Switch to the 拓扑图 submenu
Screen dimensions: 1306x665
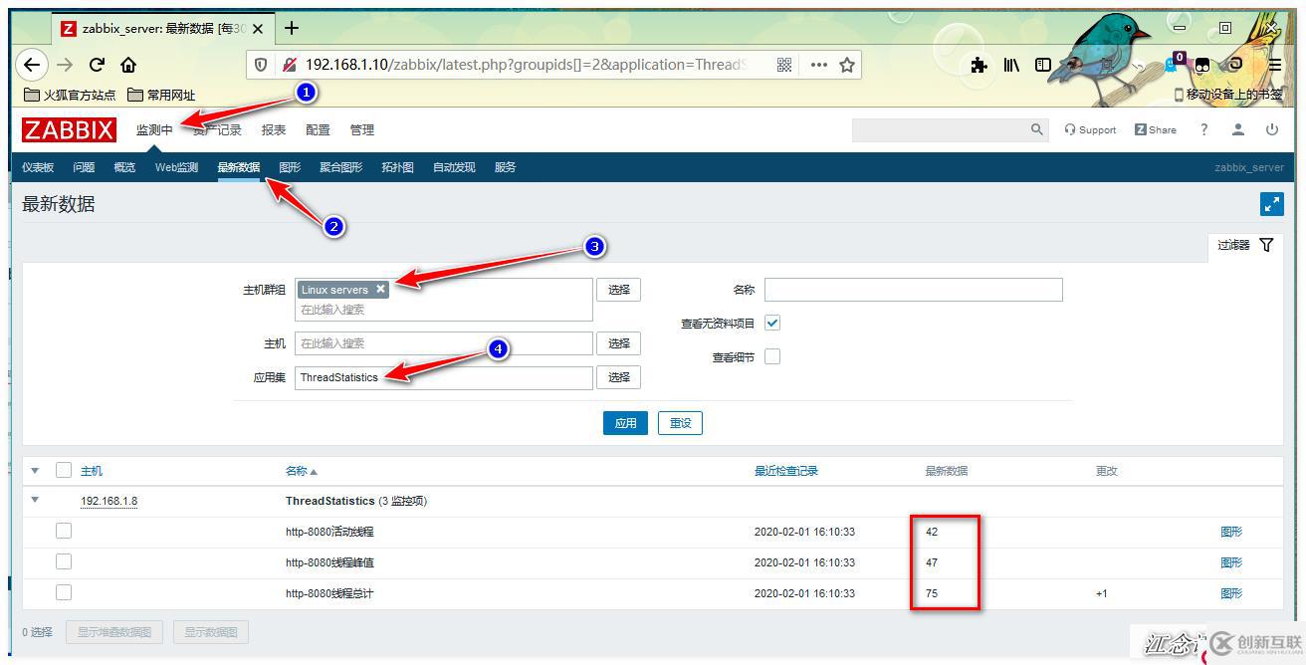click(x=397, y=167)
